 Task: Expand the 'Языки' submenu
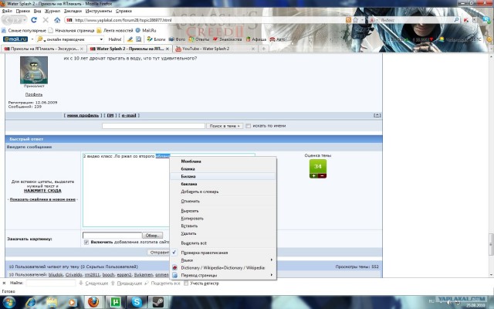coord(223,260)
